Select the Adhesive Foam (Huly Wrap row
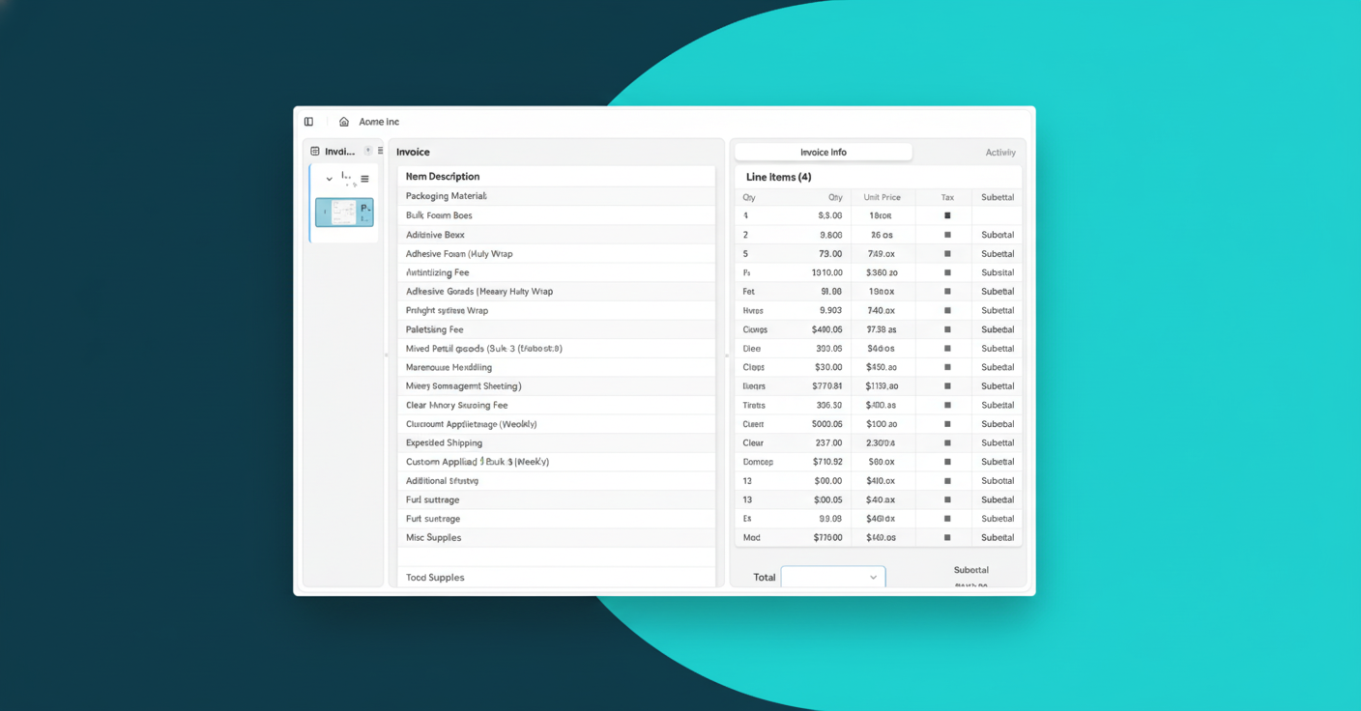Image resolution: width=1361 pixels, height=711 pixels. point(556,253)
